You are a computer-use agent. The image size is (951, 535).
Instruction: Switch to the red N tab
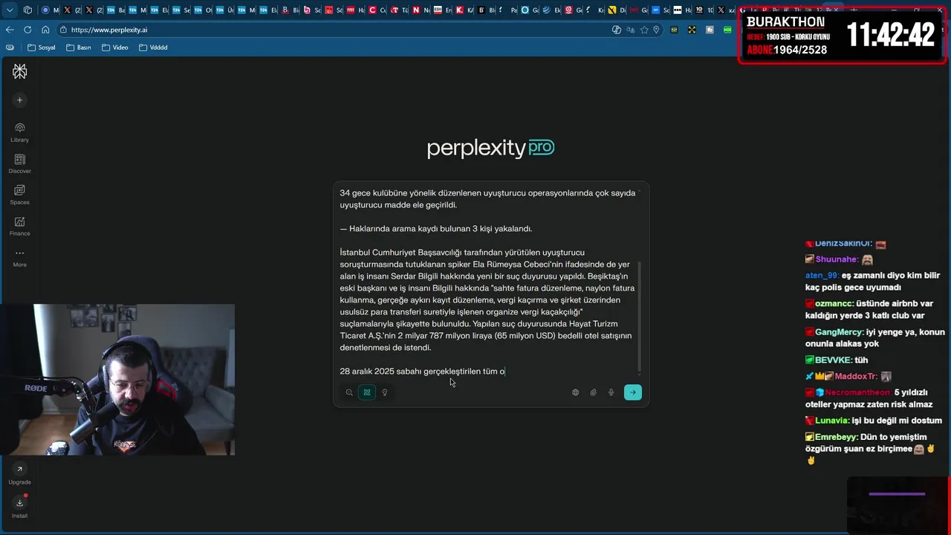tap(421, 10)
